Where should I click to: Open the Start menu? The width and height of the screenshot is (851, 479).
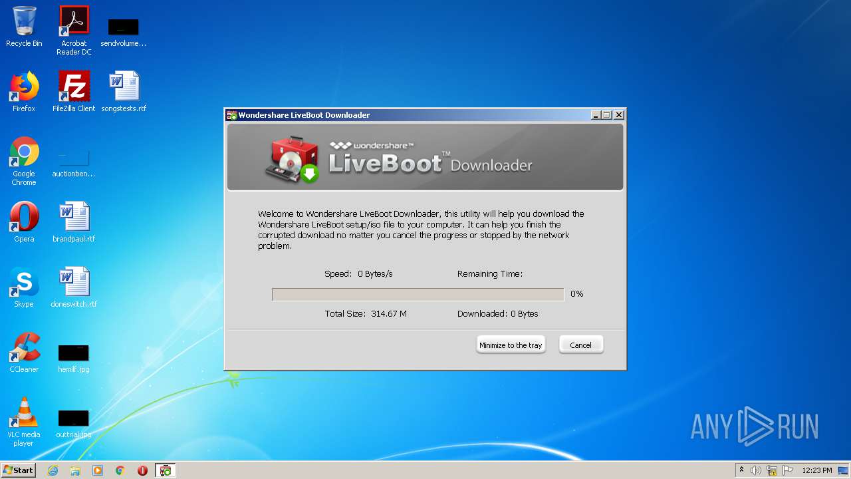pyautogui.click(x=19, y=470)
